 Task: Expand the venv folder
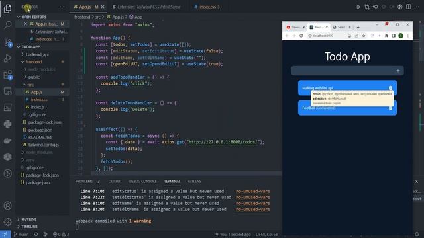pos(30,160)
